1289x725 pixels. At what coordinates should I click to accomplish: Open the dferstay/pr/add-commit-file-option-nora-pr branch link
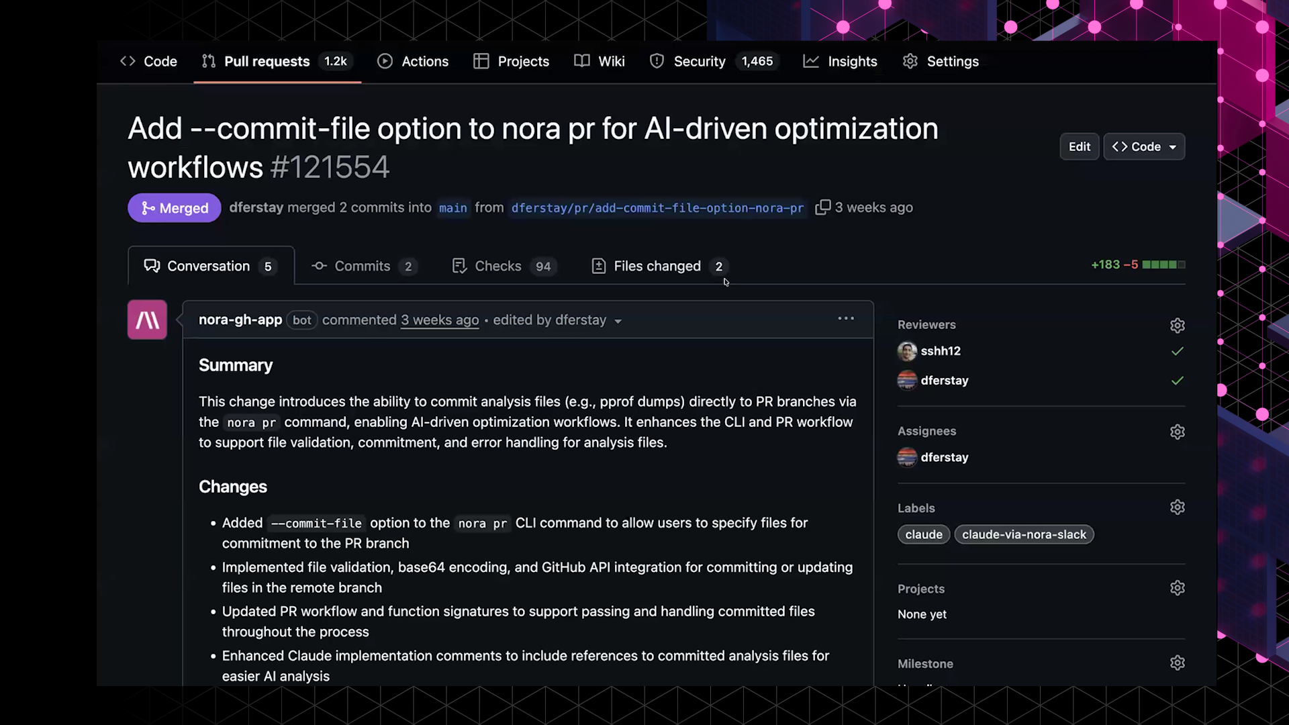pyautogui.click(x=657, y=208)
